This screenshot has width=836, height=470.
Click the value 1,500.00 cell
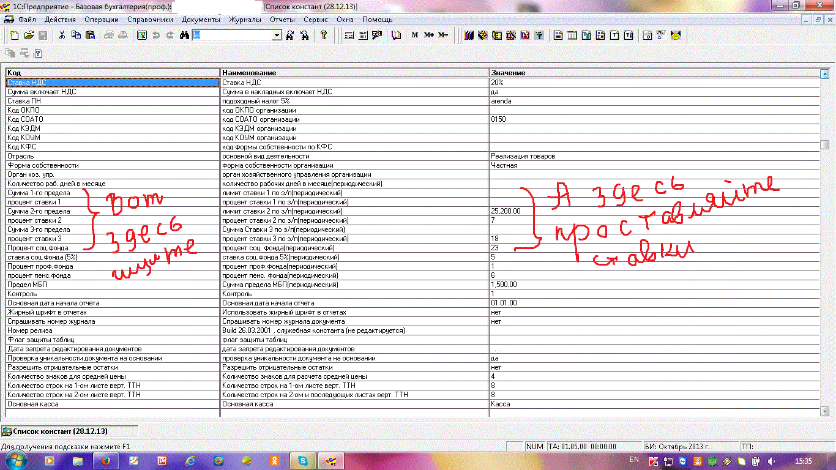[654, 285]
